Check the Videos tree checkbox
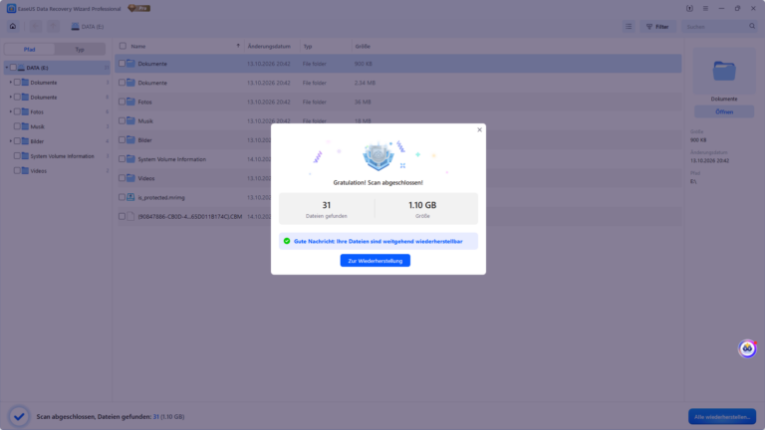This screenshot has height=430, width=765. click(17, 170)
